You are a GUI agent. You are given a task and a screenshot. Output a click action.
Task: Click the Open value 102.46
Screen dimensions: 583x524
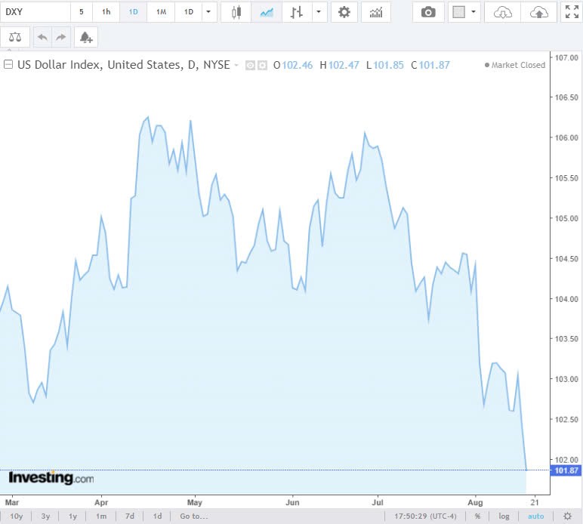[x=297, y=66]
